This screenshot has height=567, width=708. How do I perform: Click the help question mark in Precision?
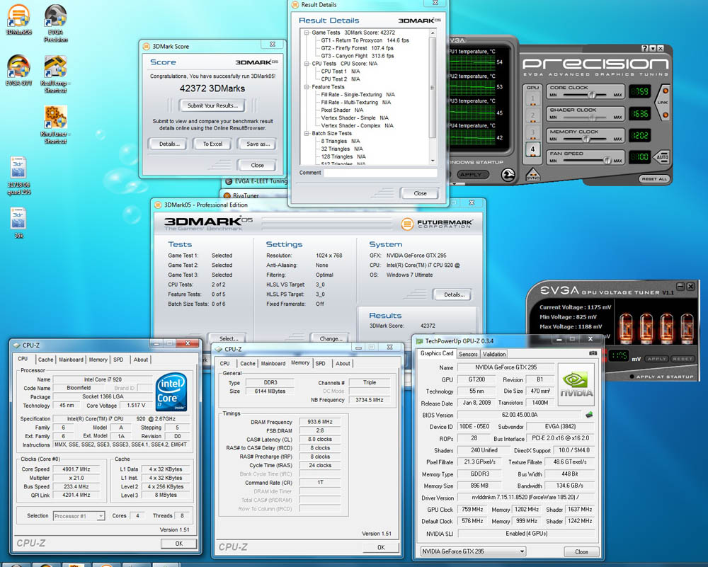pyautogui.click(x=645, y=48)
